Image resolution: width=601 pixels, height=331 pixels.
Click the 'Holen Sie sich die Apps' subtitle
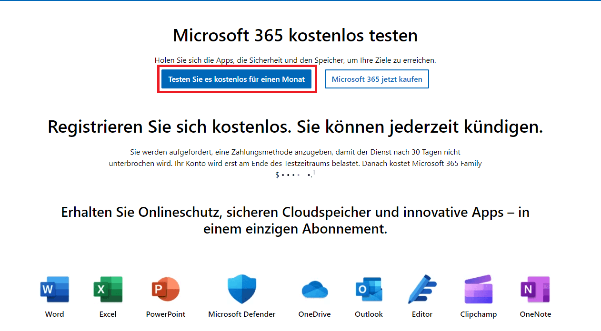point(295,60)
